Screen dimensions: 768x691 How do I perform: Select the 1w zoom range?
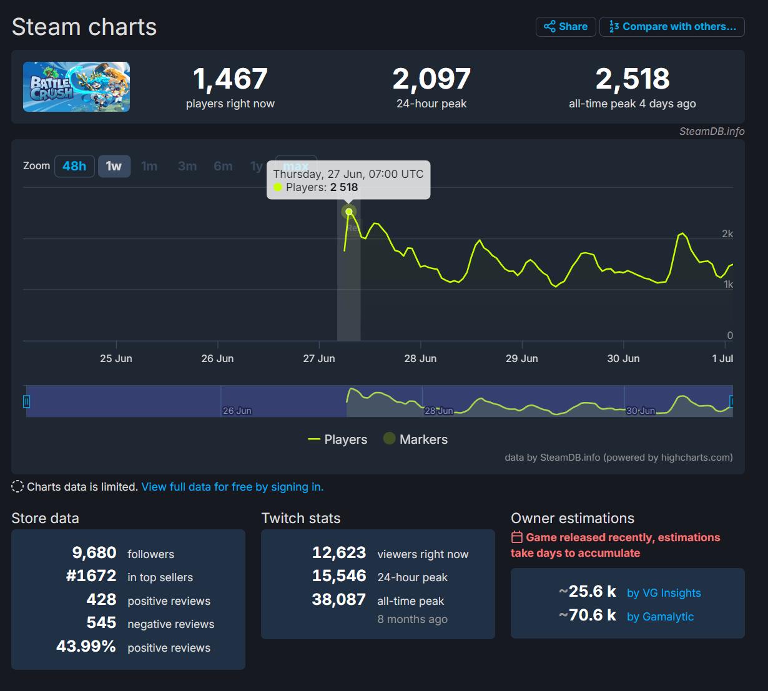(114, 166)
